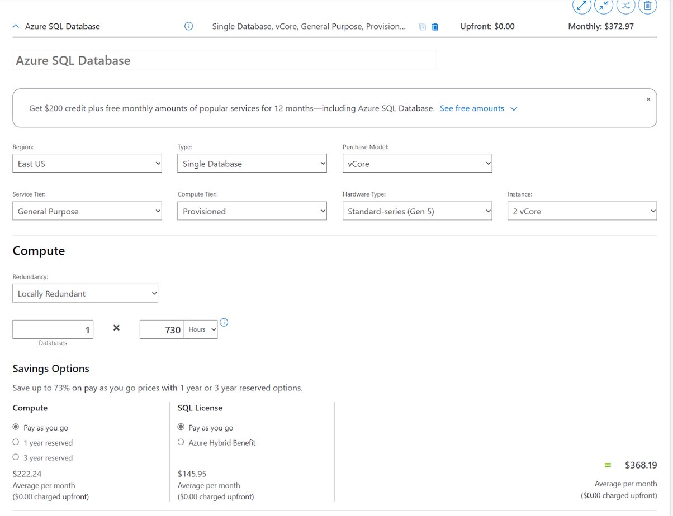Open the Region dropdown

[x=87, y=163]
